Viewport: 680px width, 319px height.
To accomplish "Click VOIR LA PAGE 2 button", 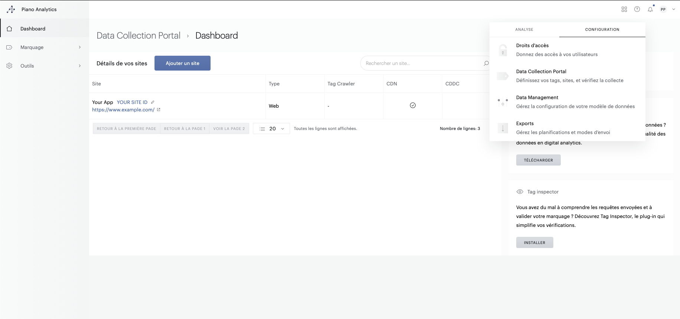I will coord(229,128).
